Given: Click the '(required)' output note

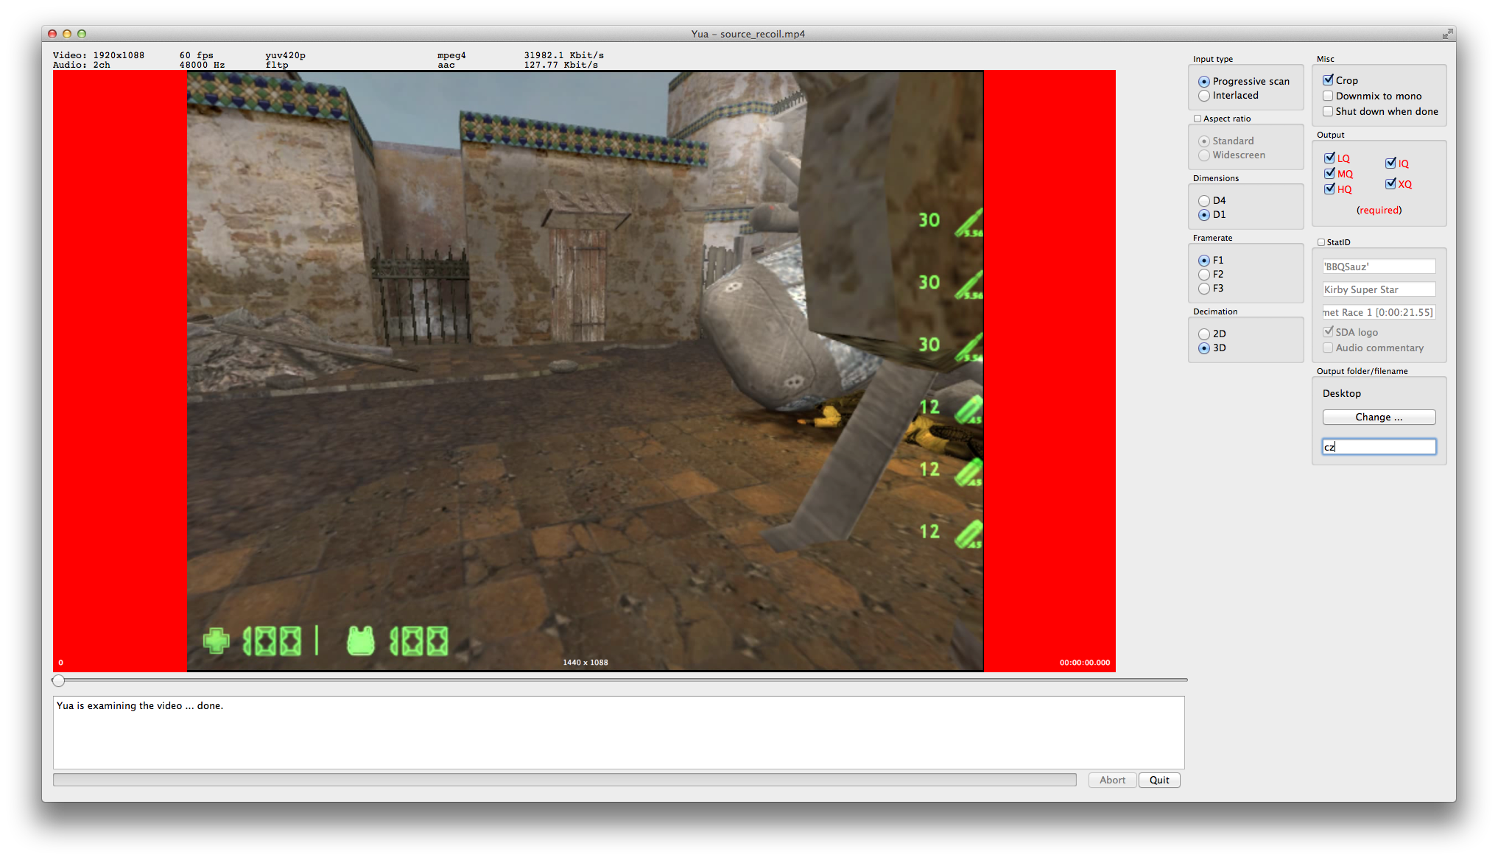Looking at the screenshot, I should [1379, 211].
